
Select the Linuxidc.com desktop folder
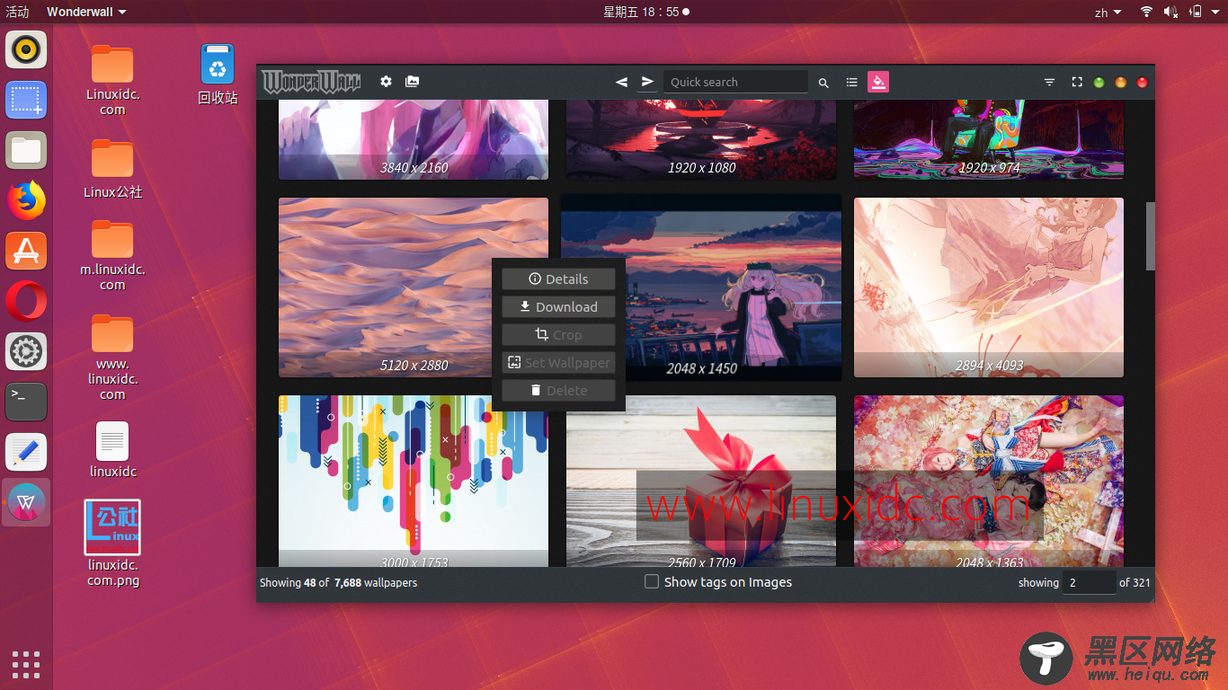112,80
